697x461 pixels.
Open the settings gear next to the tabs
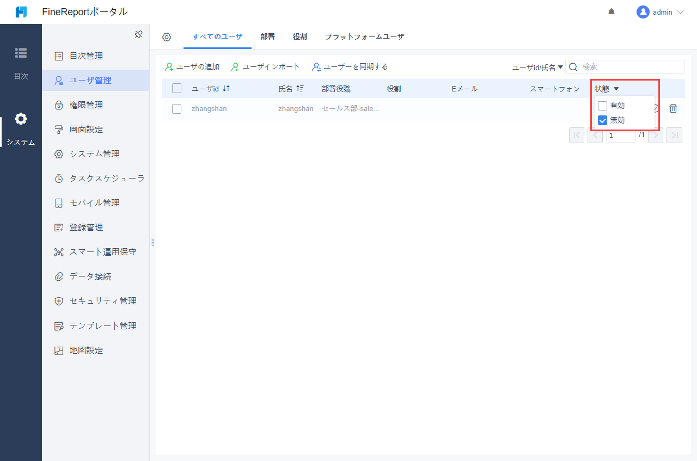click(167, 36)
